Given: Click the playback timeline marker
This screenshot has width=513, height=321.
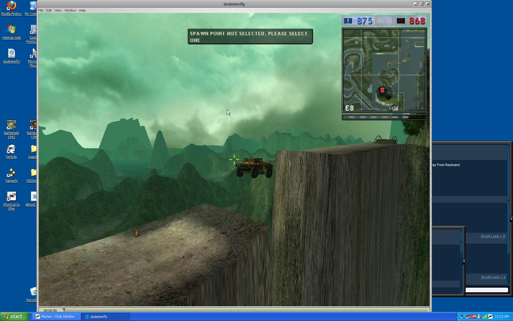Looking at the screenshot, I should [x=64, y=310].
